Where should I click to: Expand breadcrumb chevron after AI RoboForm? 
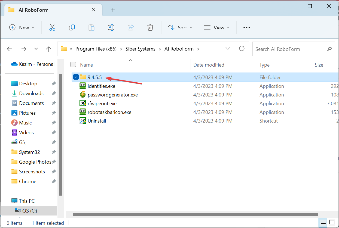(x=198, y=49)
